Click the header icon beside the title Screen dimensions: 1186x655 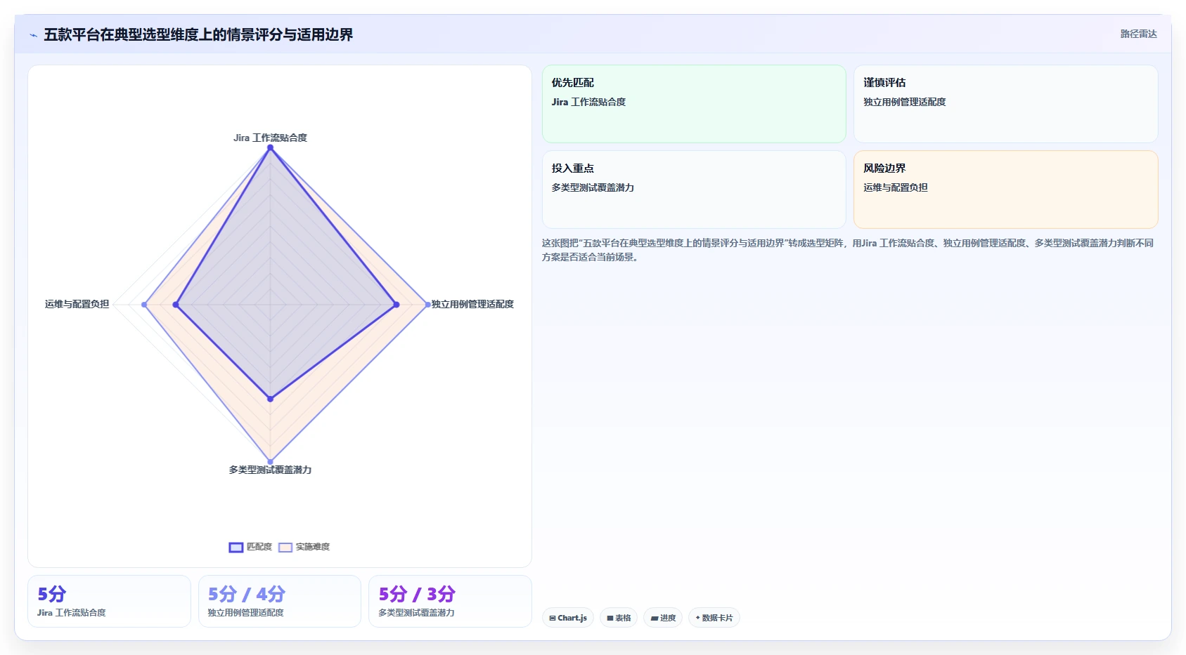pos(33,35)
